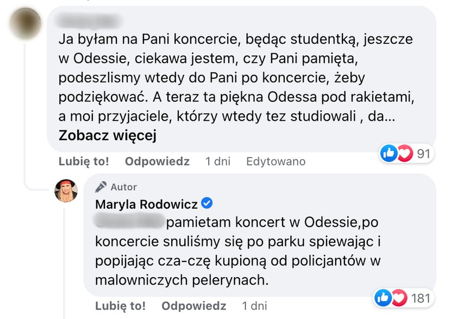457x319 pixels.
Task: Click the thumbs-up reaction icon on Maryla's reply
Action: point(384,297)
